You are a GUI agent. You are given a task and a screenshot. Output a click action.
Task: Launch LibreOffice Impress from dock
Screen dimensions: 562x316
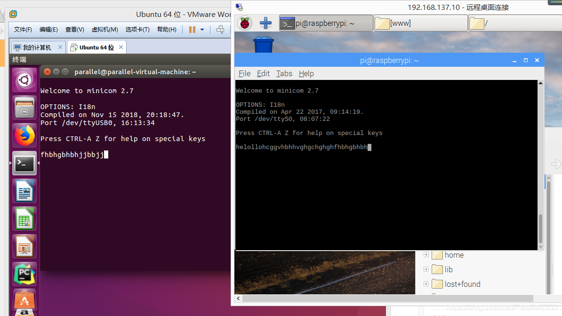pos(24,246)
